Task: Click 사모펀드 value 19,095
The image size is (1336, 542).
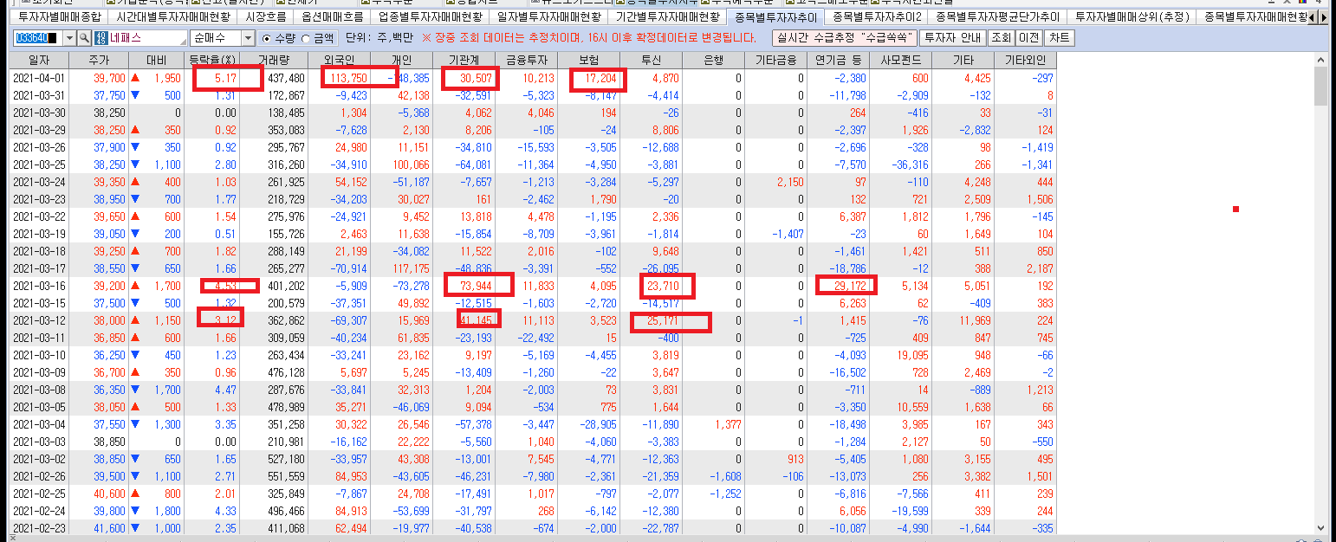Action: coord(911,355)
